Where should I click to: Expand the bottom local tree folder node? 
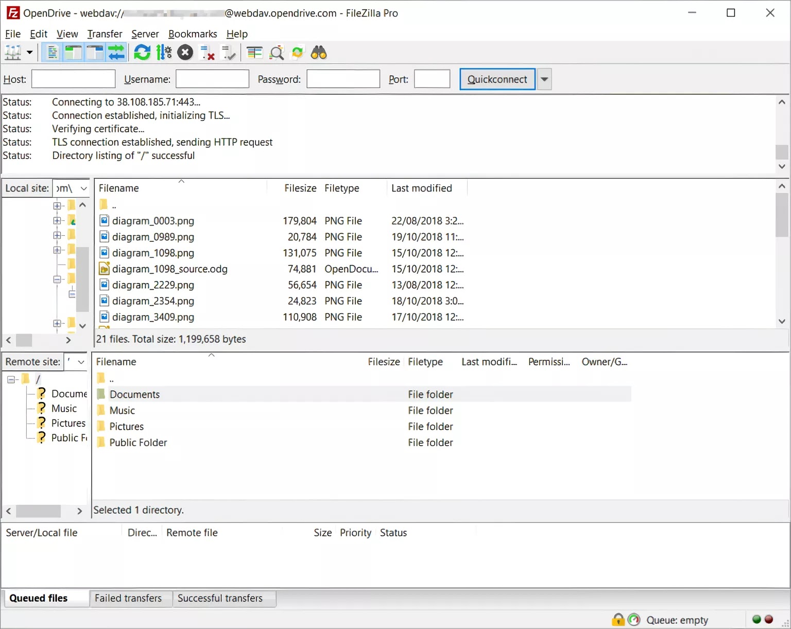click(x=57, y=323)
